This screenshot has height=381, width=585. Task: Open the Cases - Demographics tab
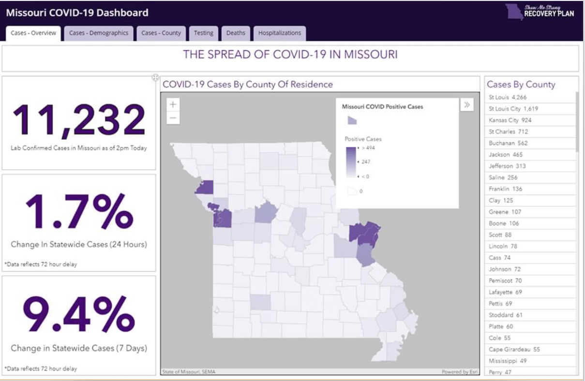click(99, 33)
